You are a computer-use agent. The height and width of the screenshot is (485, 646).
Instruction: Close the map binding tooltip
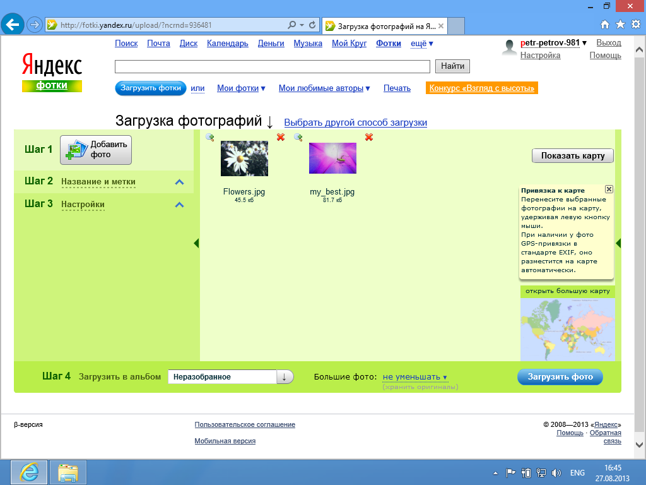609,189
